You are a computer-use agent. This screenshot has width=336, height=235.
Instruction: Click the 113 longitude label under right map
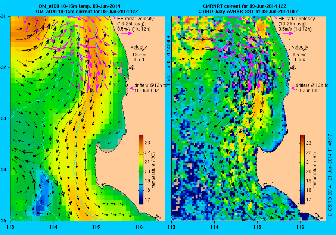point(171,227)
